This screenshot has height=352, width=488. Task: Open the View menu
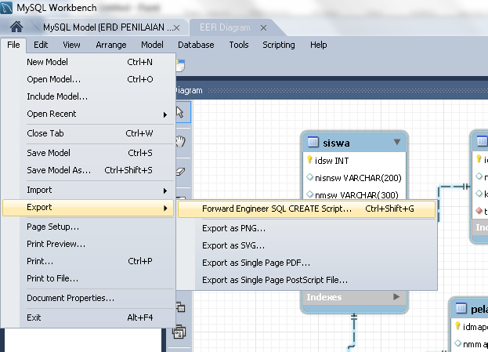point(71,45)
